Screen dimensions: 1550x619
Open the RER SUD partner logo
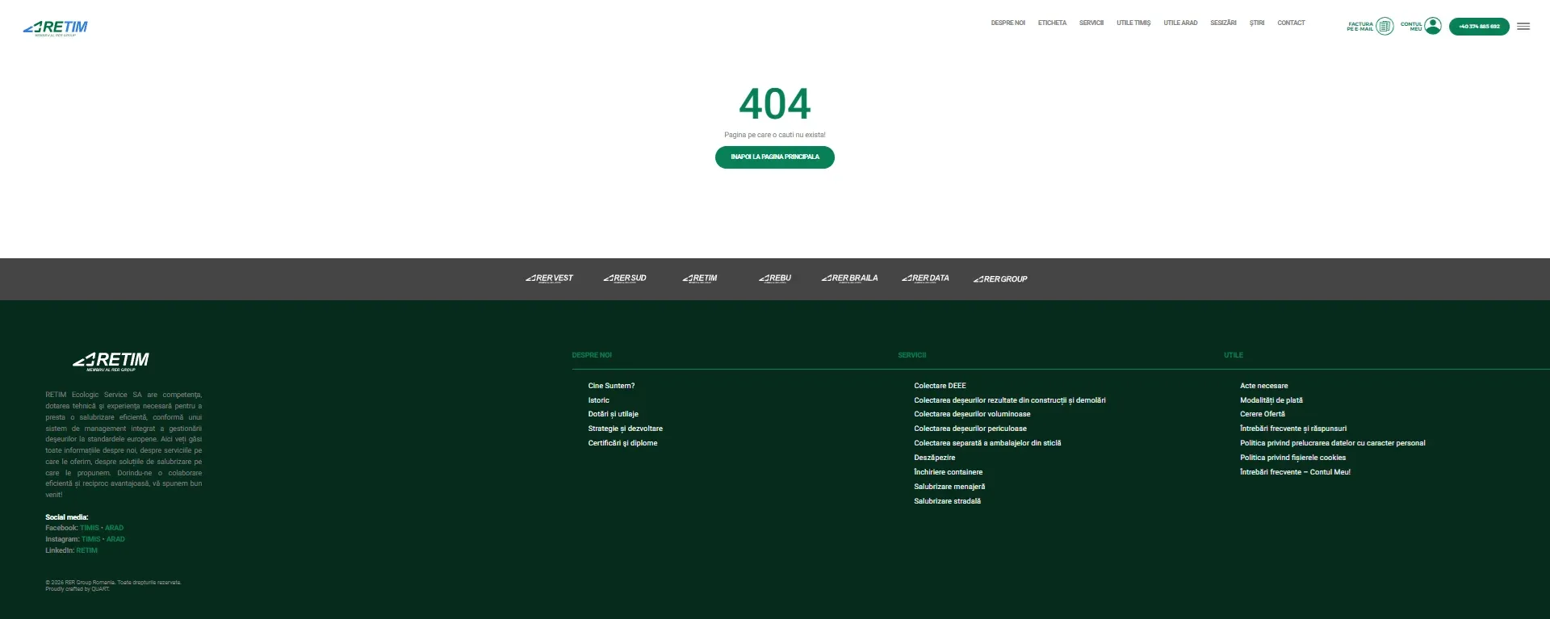coord(625,278)
